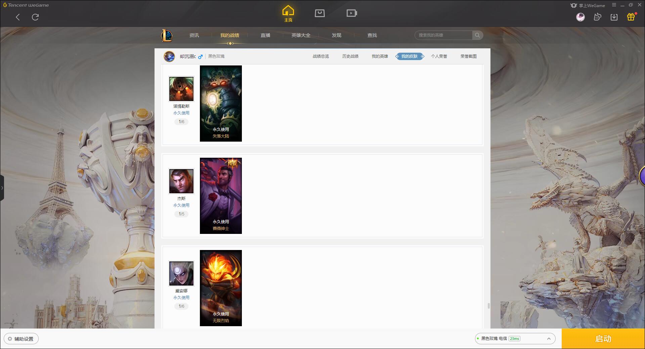Click the 1/6 badge under 诺提勒斯
Viewport: 645px width, 349px height.
click(x=181, y=122)
